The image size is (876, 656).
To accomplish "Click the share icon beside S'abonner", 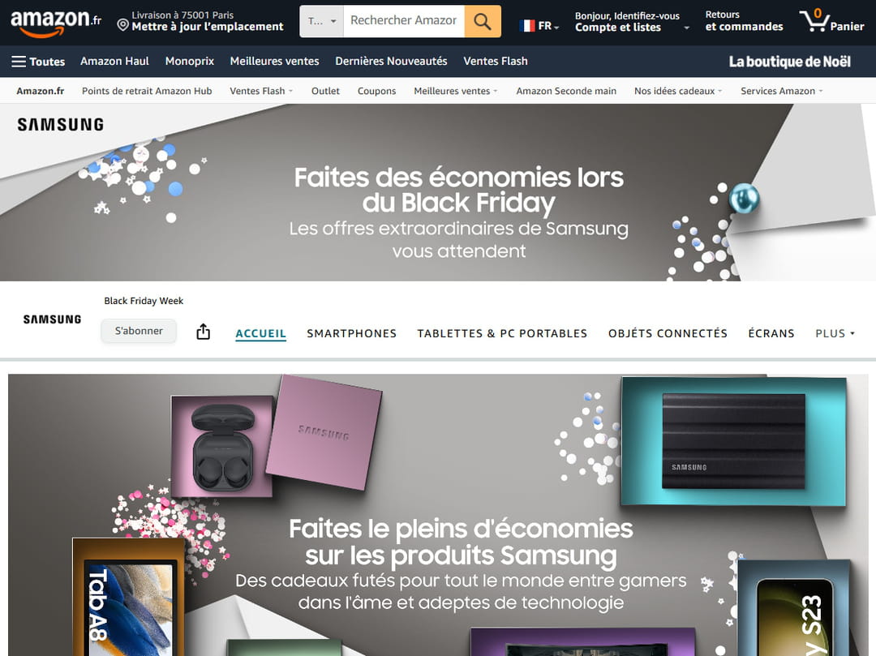I will (204, 332).
